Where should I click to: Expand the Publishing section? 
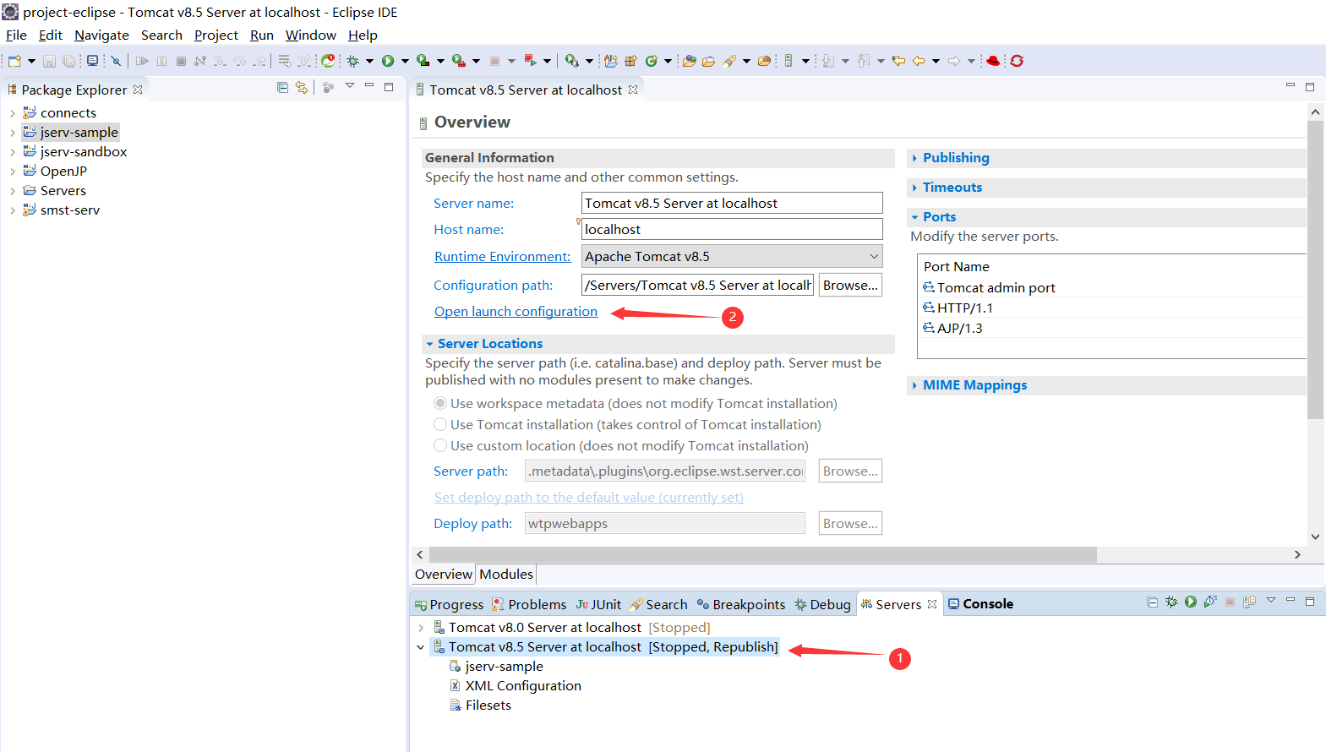(x=915, y=158)
